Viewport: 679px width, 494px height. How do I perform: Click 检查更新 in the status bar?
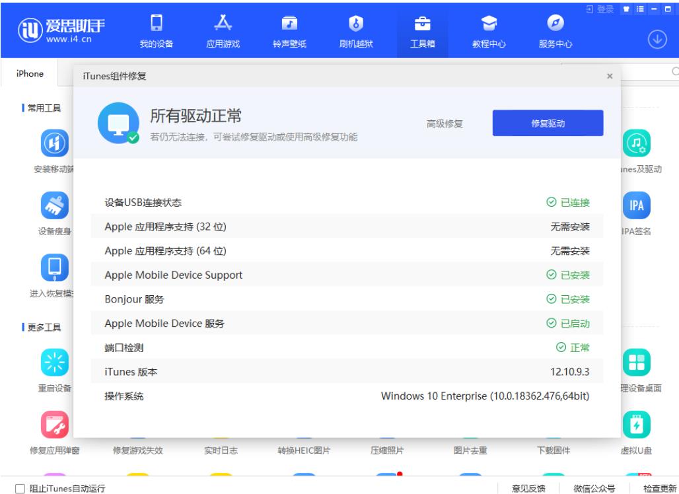660,489
